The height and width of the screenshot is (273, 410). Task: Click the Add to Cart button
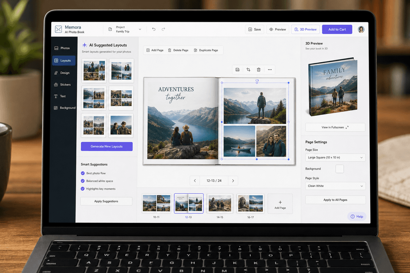[337, 29]
